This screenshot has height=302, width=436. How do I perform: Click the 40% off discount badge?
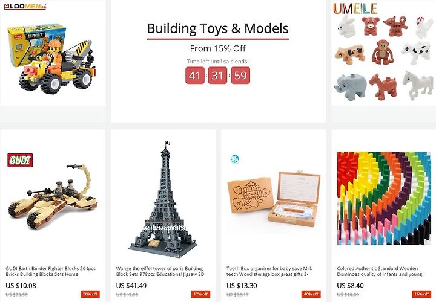pos(311,294)
